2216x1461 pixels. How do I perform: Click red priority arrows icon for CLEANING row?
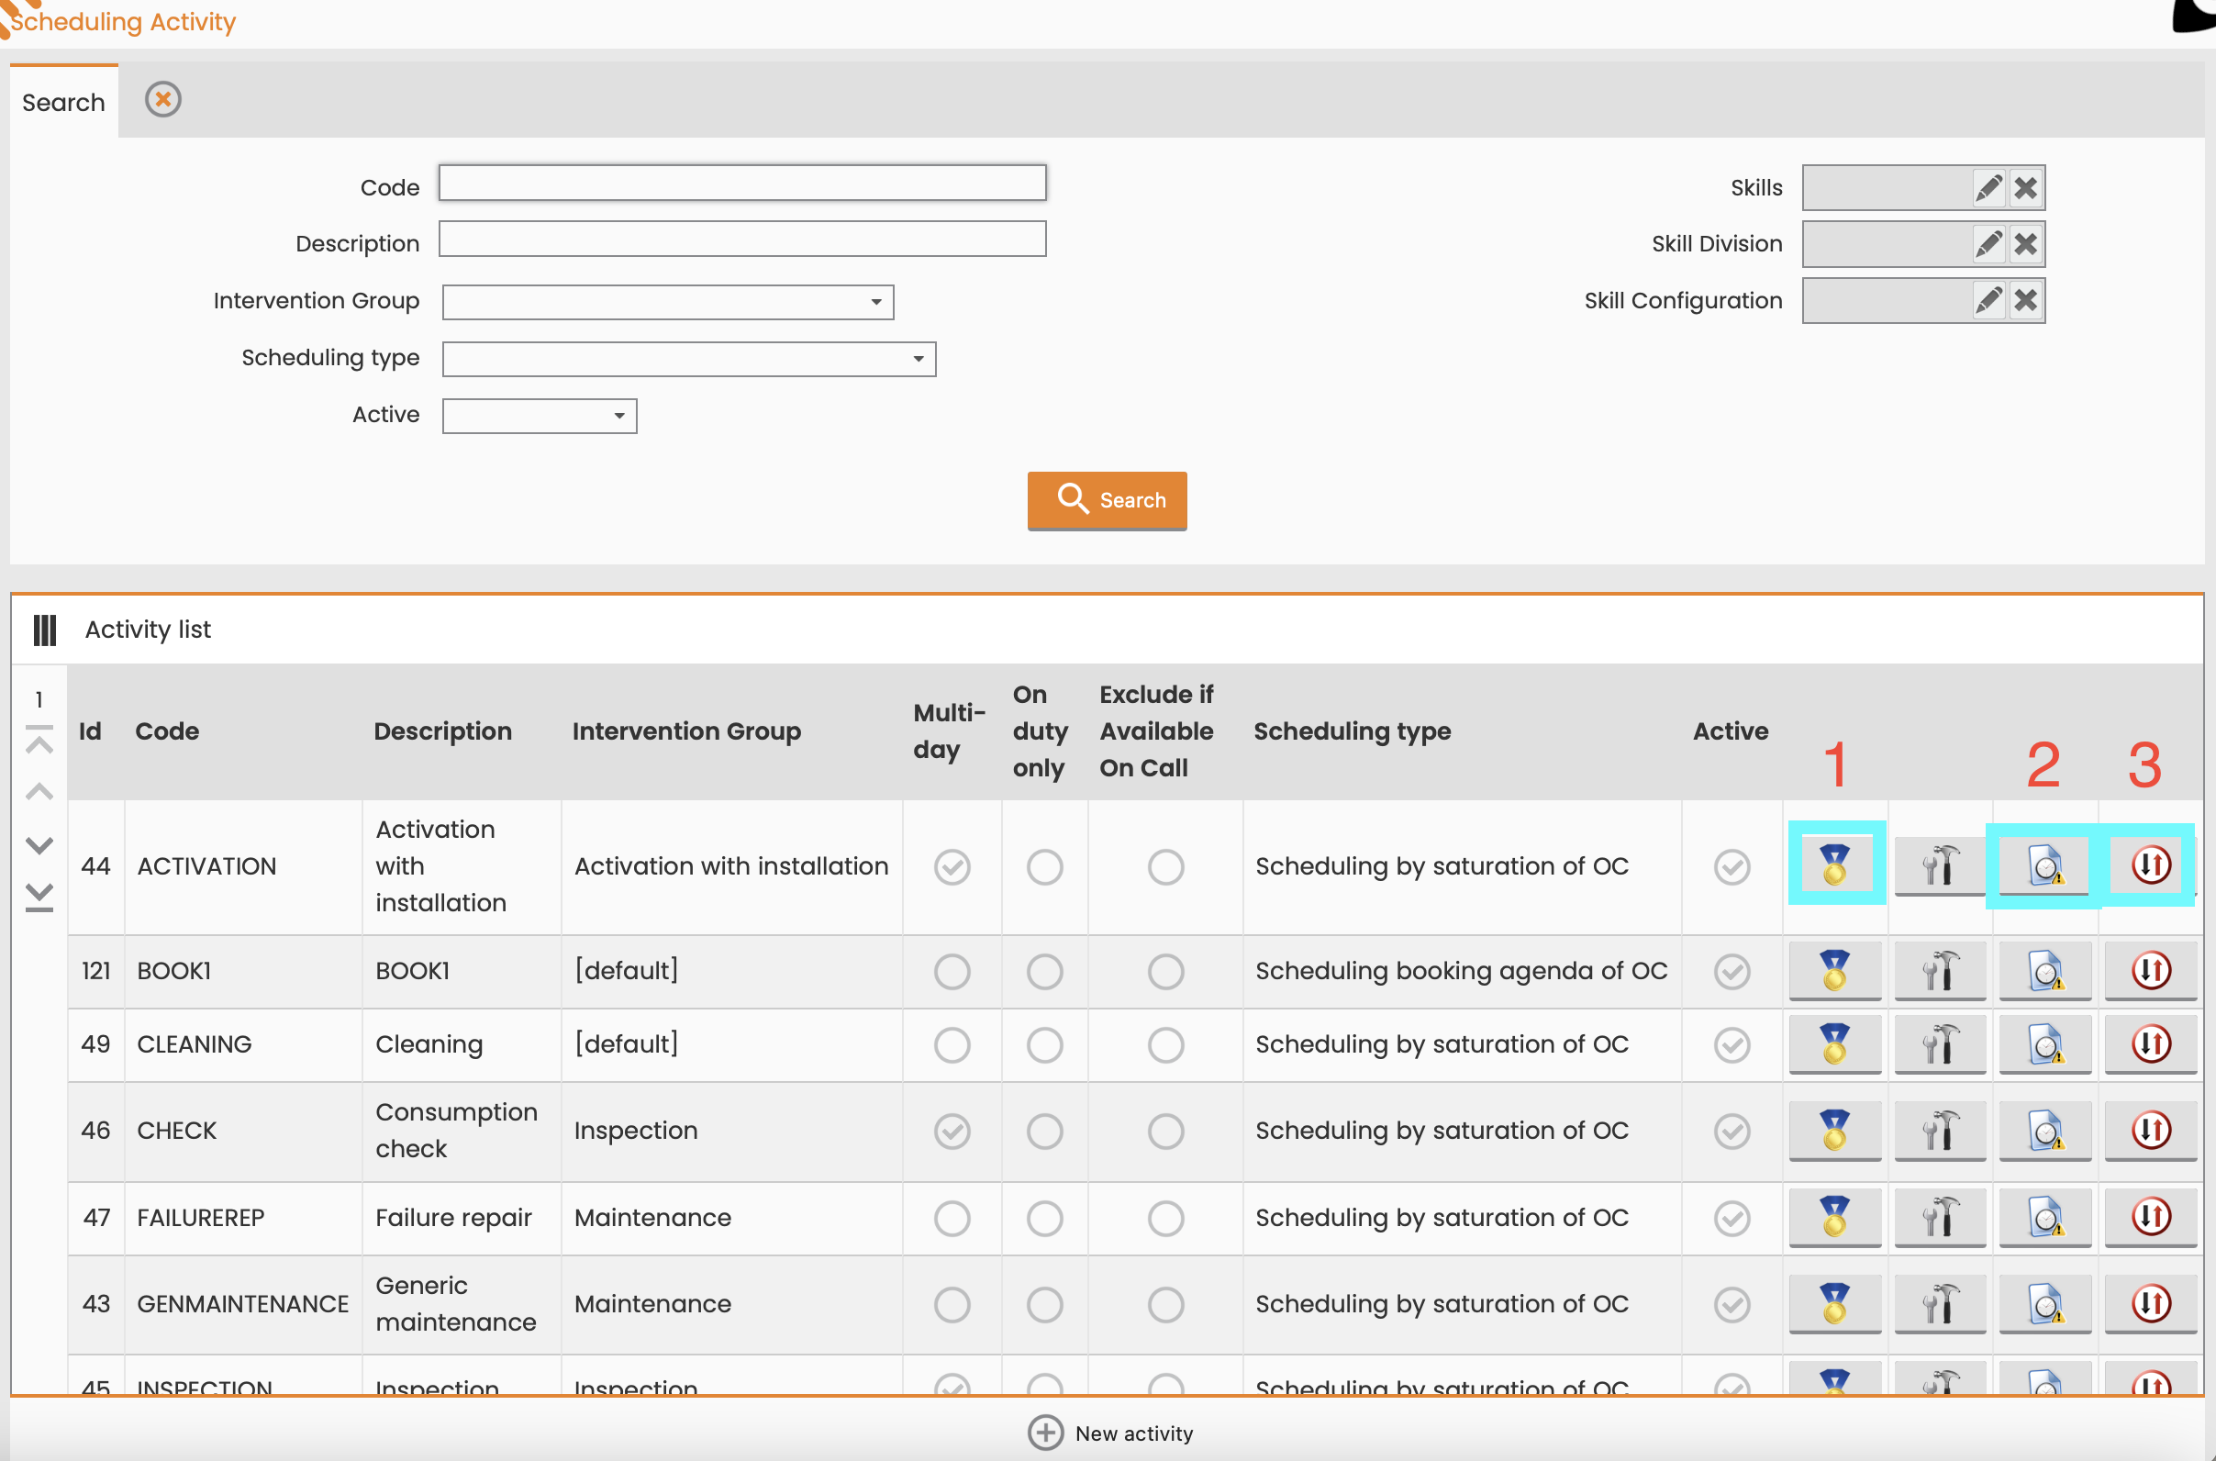tap(2151, 1044)
